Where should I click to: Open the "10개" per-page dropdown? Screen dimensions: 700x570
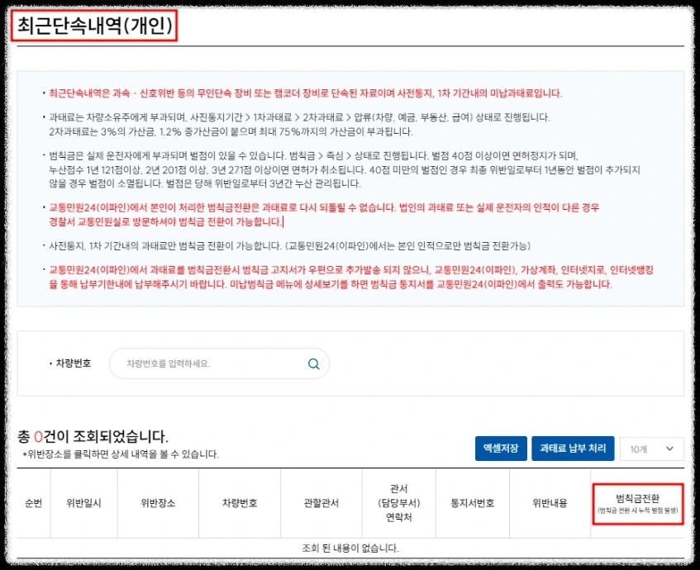pyautogui.click(x=653, y=449)
